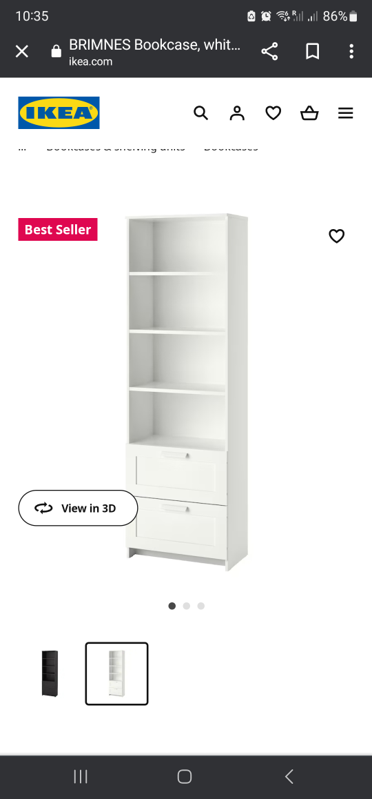Go to third image carousel dot
Image resolution: width=372 pixels, height=799 pixels.
coord(201,606)
